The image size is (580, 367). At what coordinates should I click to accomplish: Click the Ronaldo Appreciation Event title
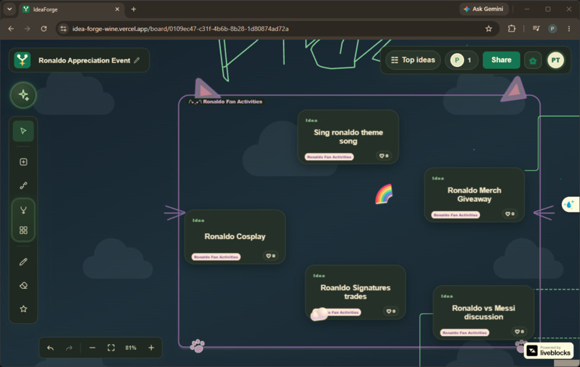84,60
